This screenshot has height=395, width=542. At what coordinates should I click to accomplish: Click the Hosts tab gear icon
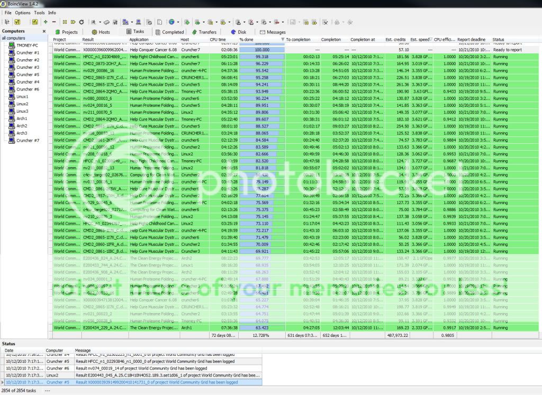tap(94, 32)
